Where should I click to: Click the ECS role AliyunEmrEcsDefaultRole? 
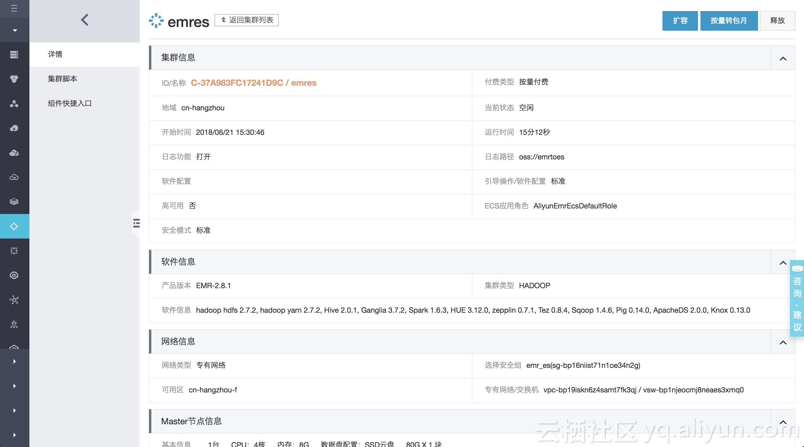575,206
